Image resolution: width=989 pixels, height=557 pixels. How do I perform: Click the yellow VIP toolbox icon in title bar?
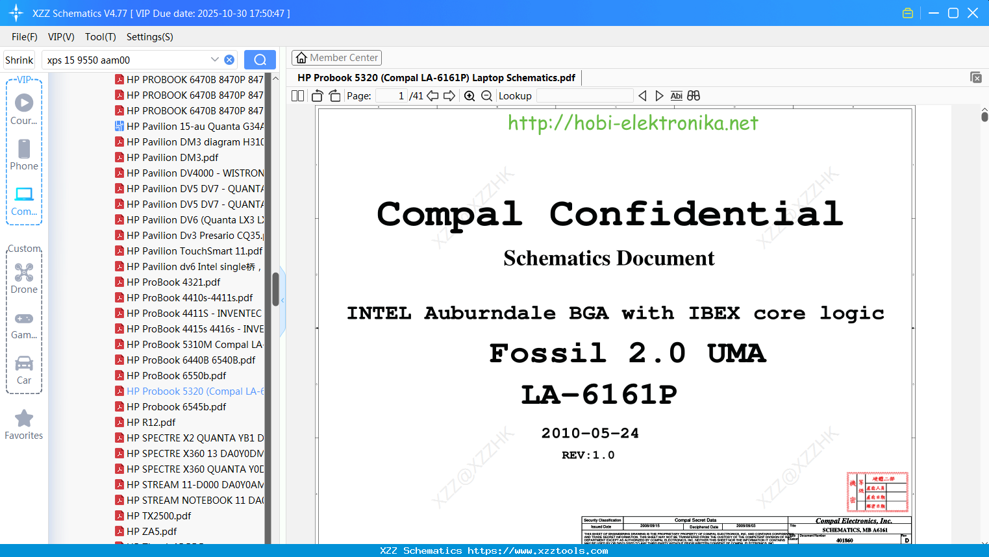[908, 13]
